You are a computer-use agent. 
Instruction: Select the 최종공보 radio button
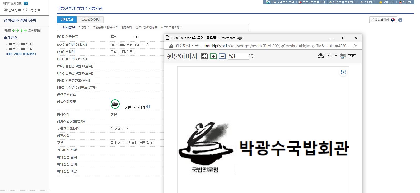click(x=25, y=10)
